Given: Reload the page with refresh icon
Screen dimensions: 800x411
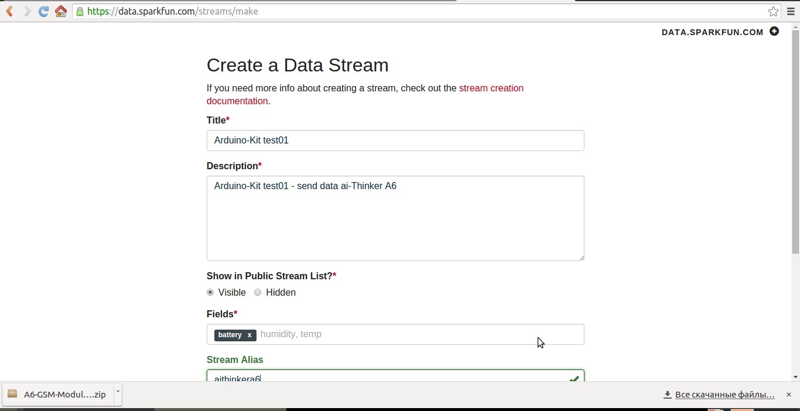Looking at the screenshot, I should (43, 12).
